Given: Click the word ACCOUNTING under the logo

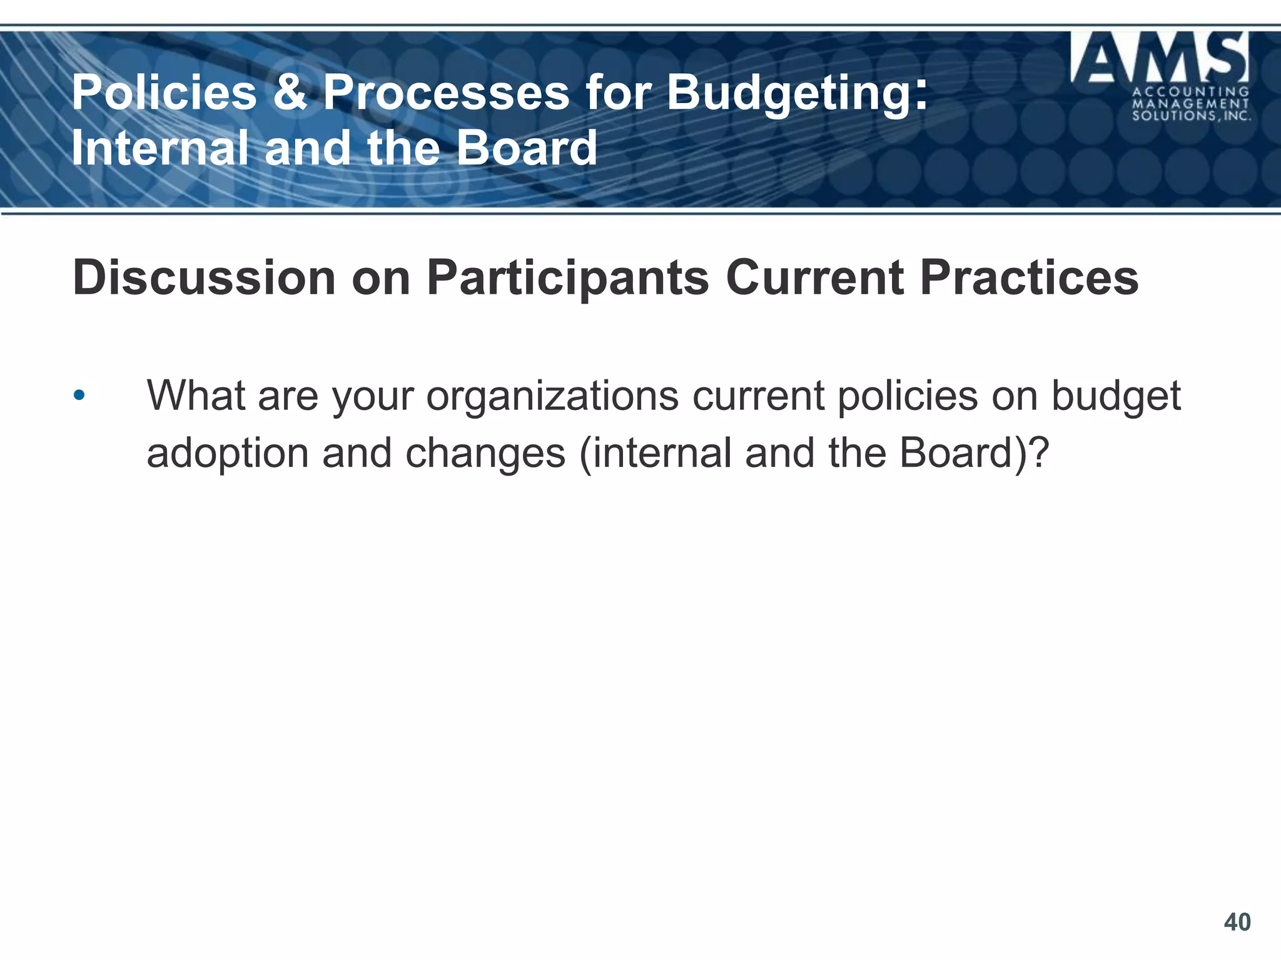Looking at the screenshot, I should (x=1191, y=91).
